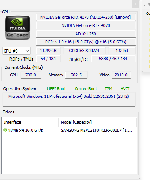
Task: Click the SH/RT/TC label
Action: click(x=79, y=59)
